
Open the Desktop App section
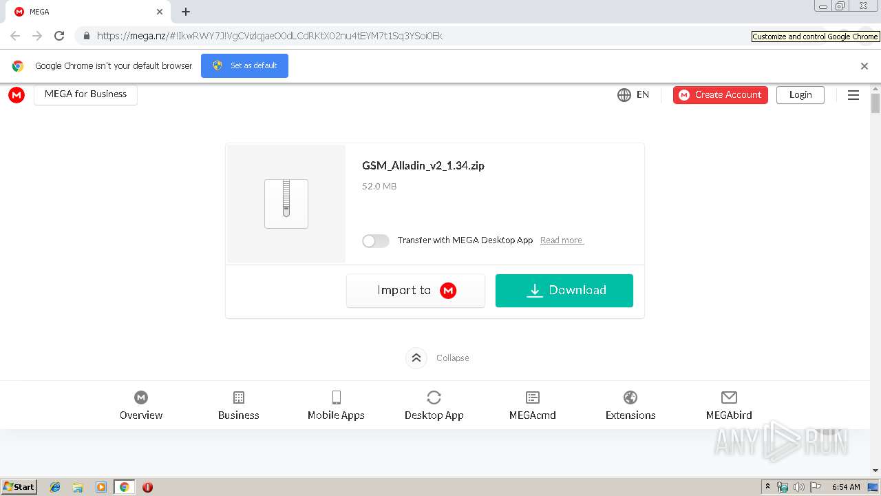tap(434, 405)
